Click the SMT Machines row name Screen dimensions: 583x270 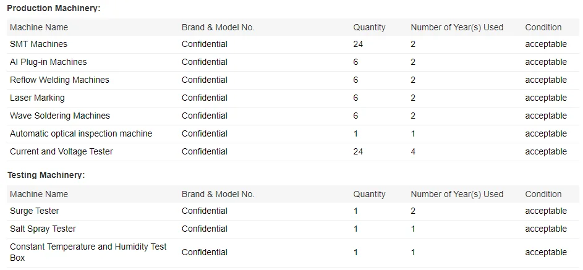(38, 44)
